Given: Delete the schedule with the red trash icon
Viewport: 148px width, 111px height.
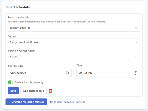Looking at the screenshot, I should [50, 91].
